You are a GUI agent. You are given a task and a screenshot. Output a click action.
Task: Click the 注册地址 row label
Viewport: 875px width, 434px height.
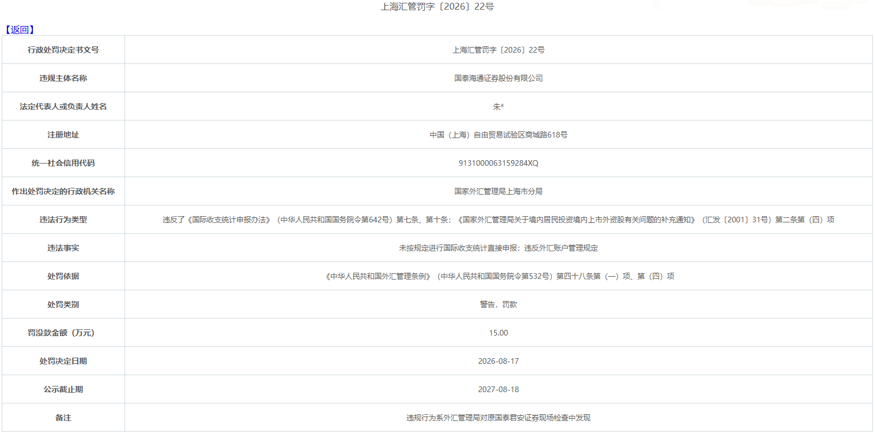[x=63, y=135]
